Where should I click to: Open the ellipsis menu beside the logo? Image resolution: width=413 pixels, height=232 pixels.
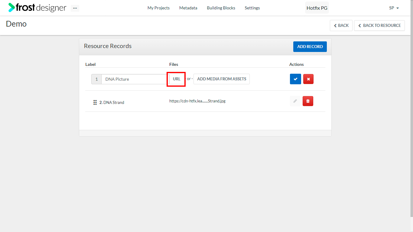coord(75,8)
